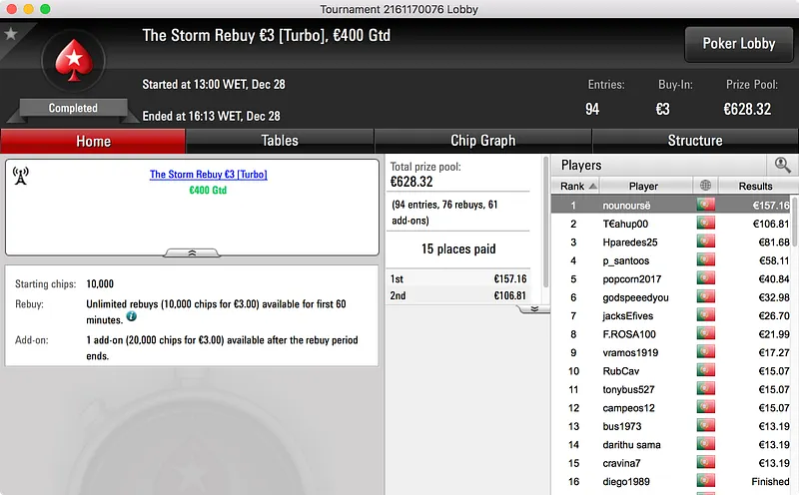Screen dimensions: 799x495
Task: Click the broadcast antenna icon
Action: [x=20, y=176]
